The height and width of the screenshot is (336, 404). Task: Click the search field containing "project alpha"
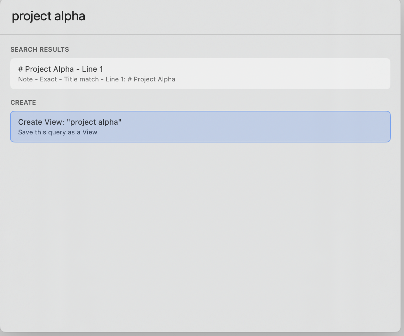click(200, 16)
